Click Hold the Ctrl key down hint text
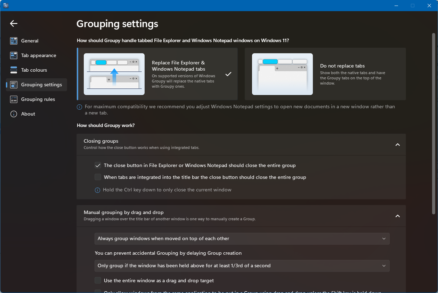Viewport: 438px width, 293px height. point(167,190)
